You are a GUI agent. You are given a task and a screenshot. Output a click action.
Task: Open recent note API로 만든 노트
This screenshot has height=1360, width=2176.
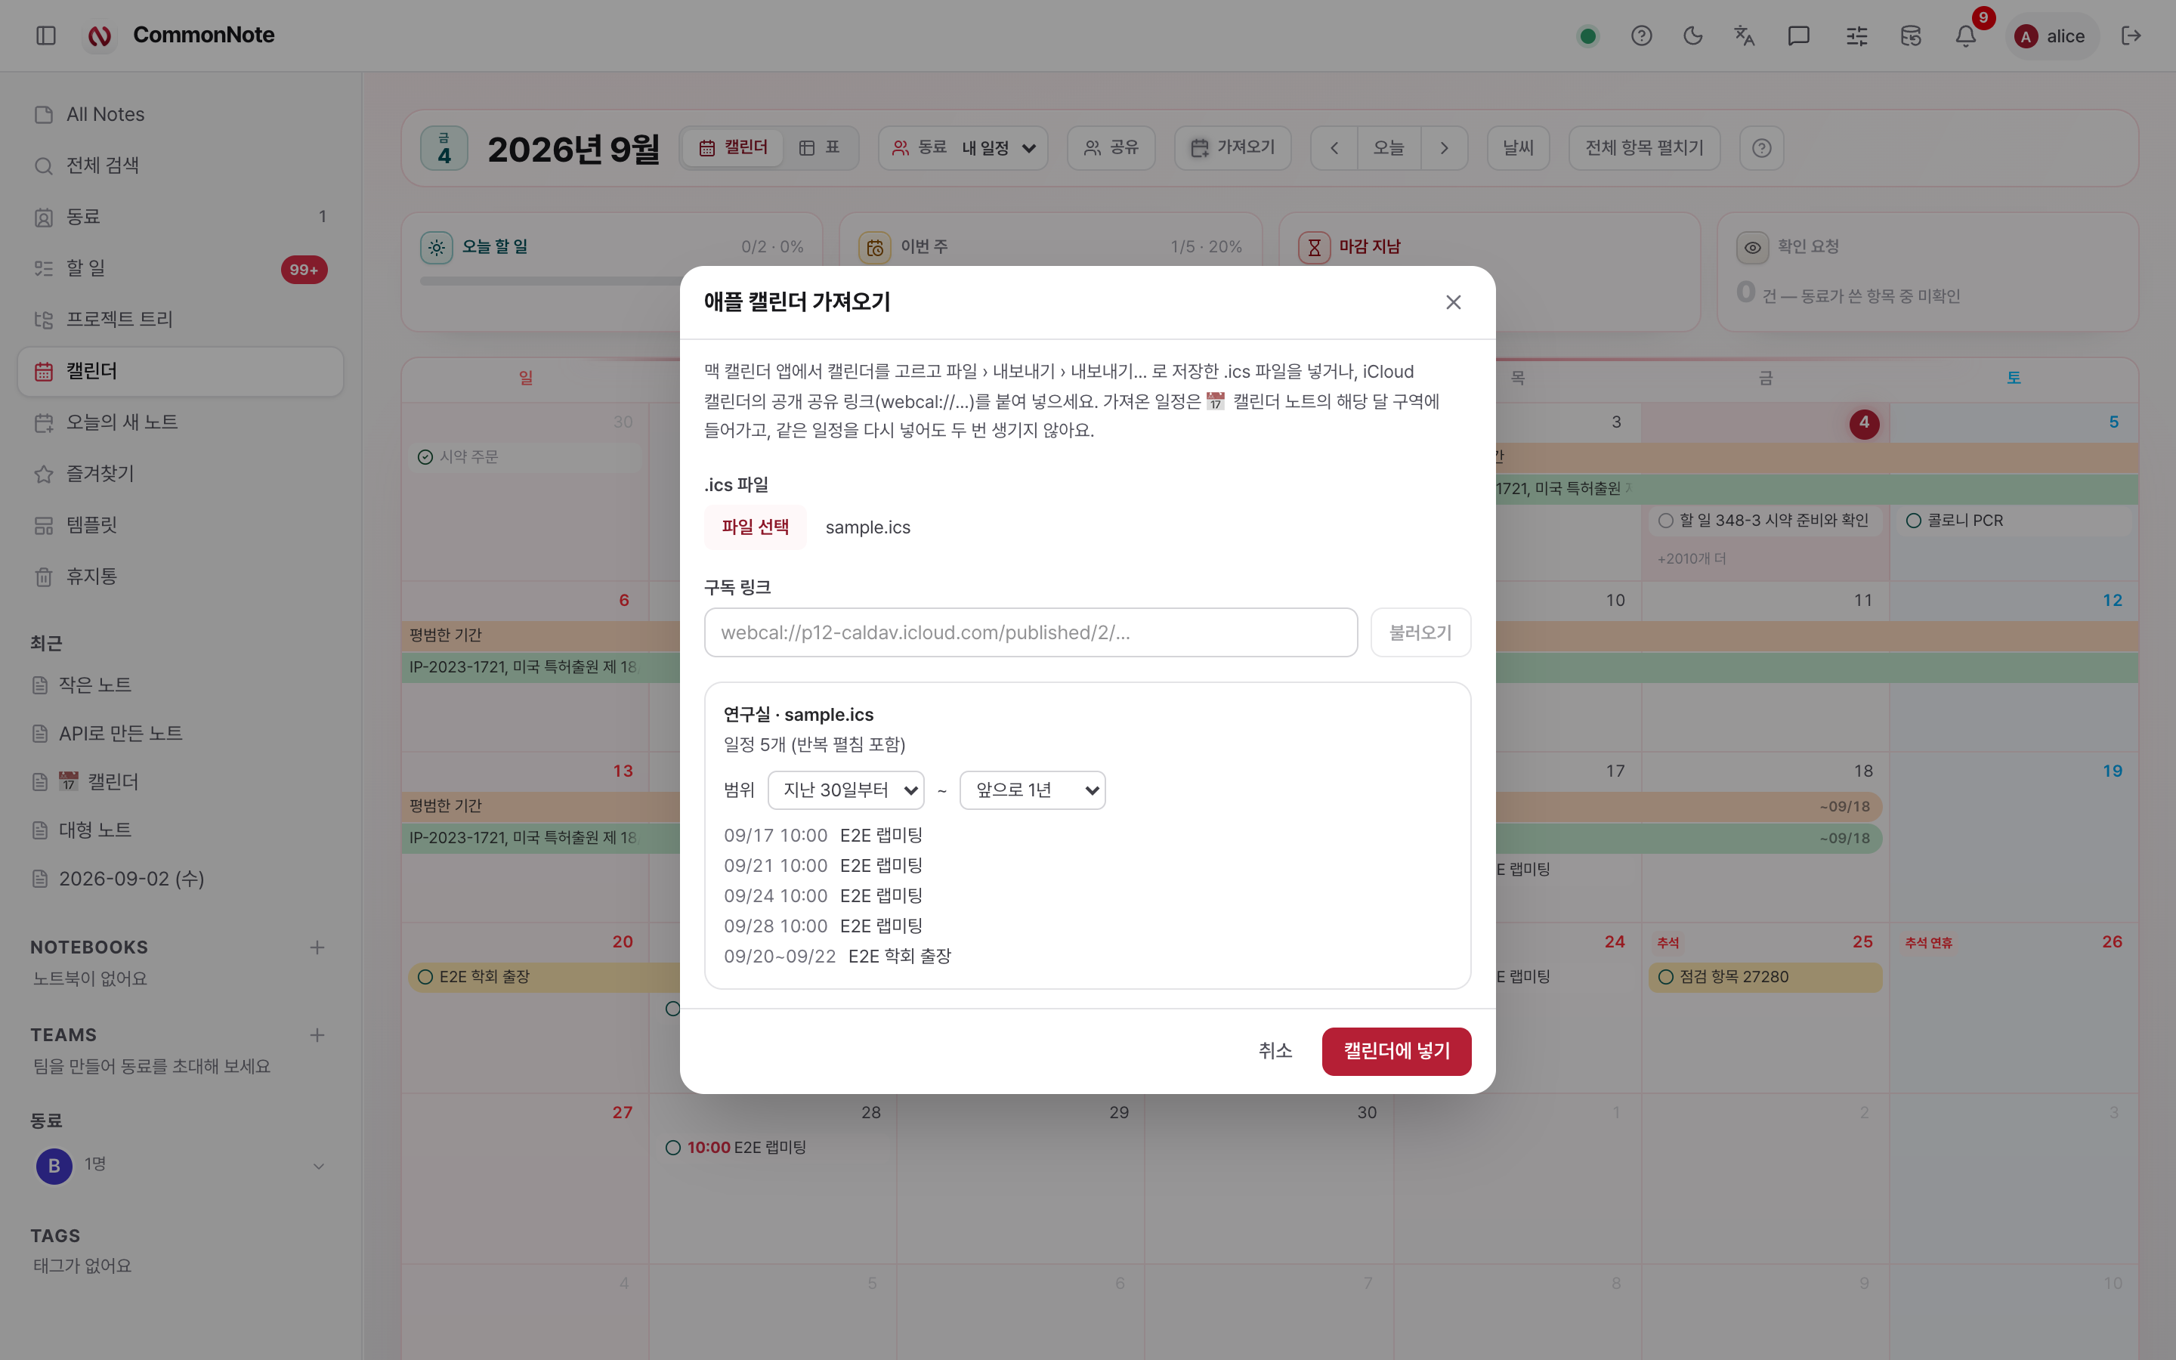click(x=180, y=734)
